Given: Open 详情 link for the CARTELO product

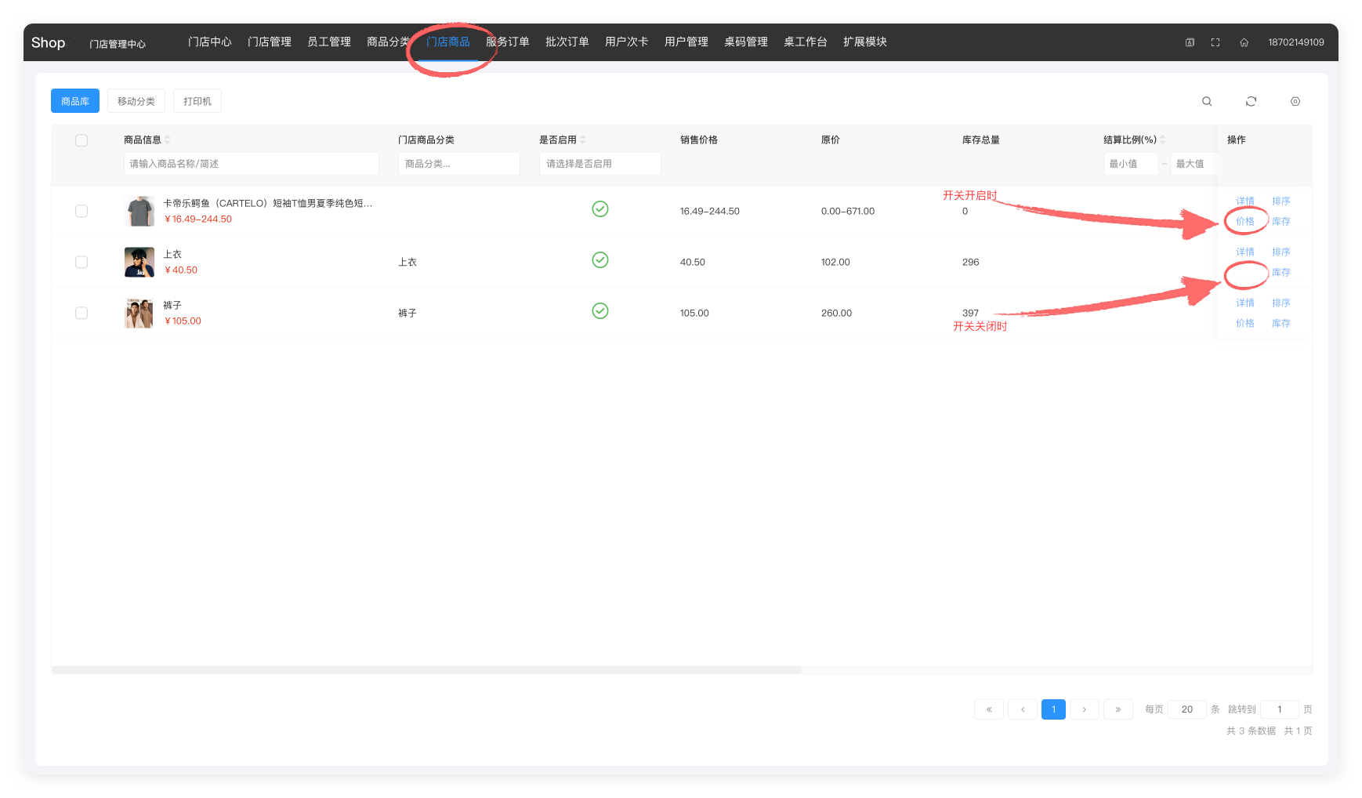Looking at the screenshot, I should point(1244,201).
